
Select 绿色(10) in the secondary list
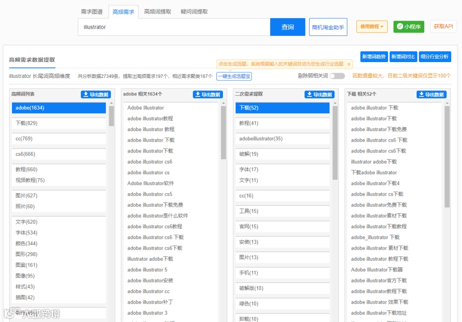coord(283,304)
